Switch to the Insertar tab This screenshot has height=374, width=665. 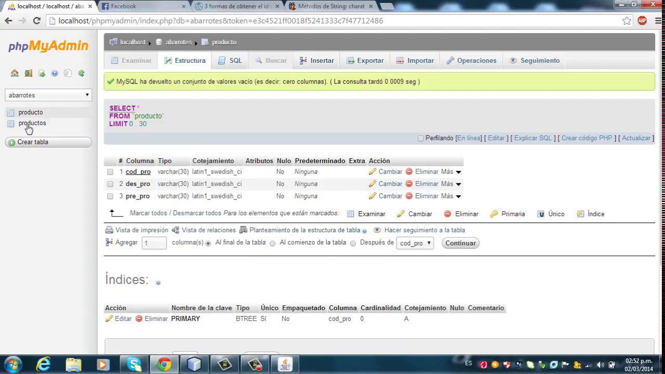coord(316,60)
